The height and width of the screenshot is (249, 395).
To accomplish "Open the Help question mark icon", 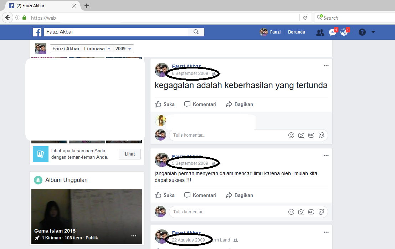I will pyautogui.click(x=362, y=32).
